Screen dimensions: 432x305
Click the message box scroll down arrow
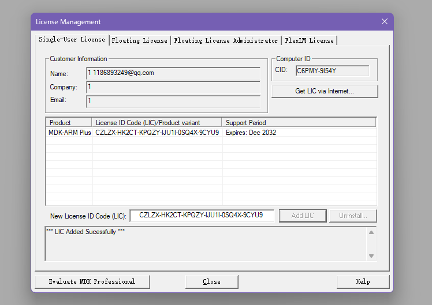coord(371,256)
